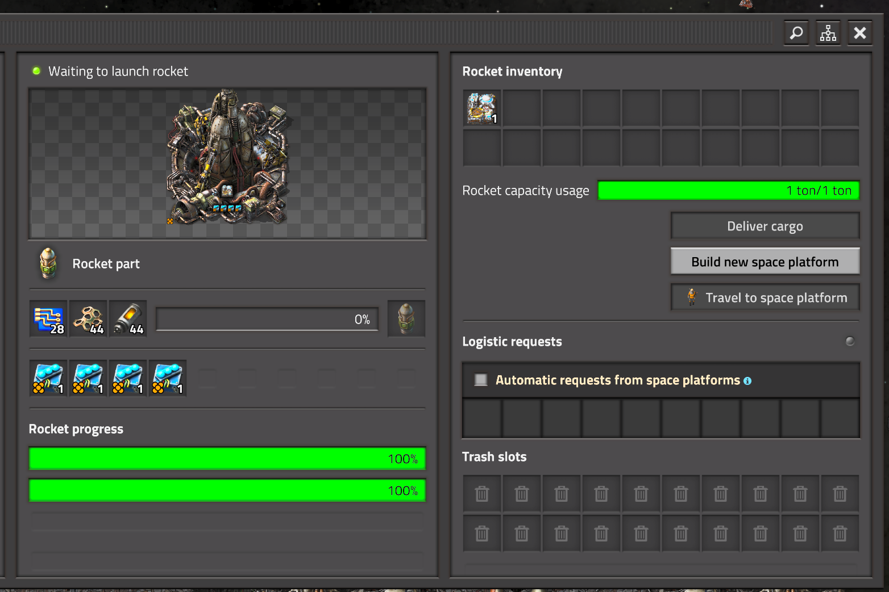Click the rocket silo preview image
This screenshot has height=592, width=889.
click(227, 163)
